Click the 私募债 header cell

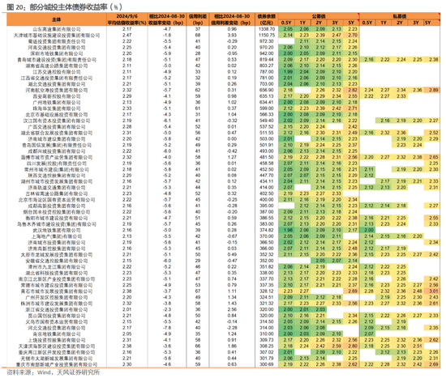tap(400, 16)
